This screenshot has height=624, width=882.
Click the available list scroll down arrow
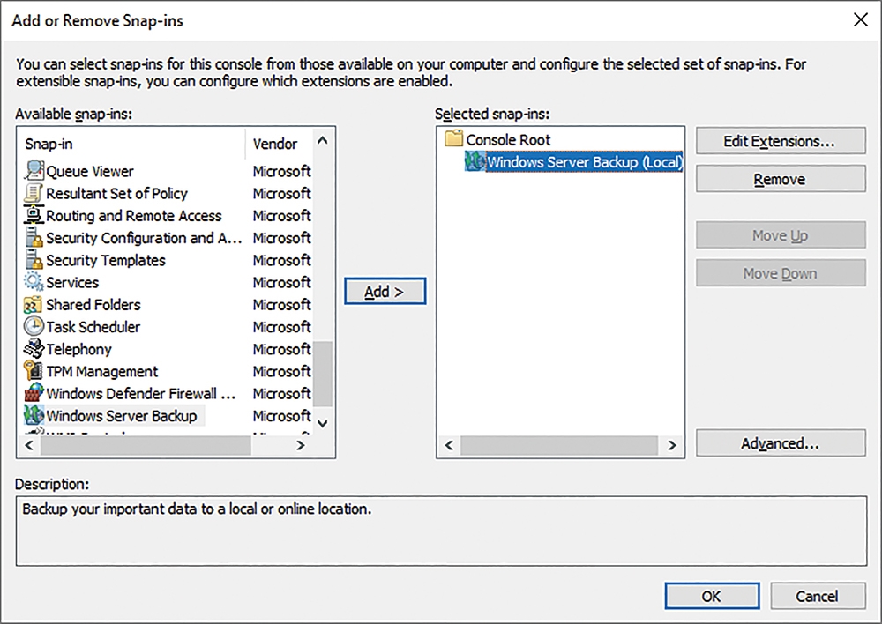(322, 423)
